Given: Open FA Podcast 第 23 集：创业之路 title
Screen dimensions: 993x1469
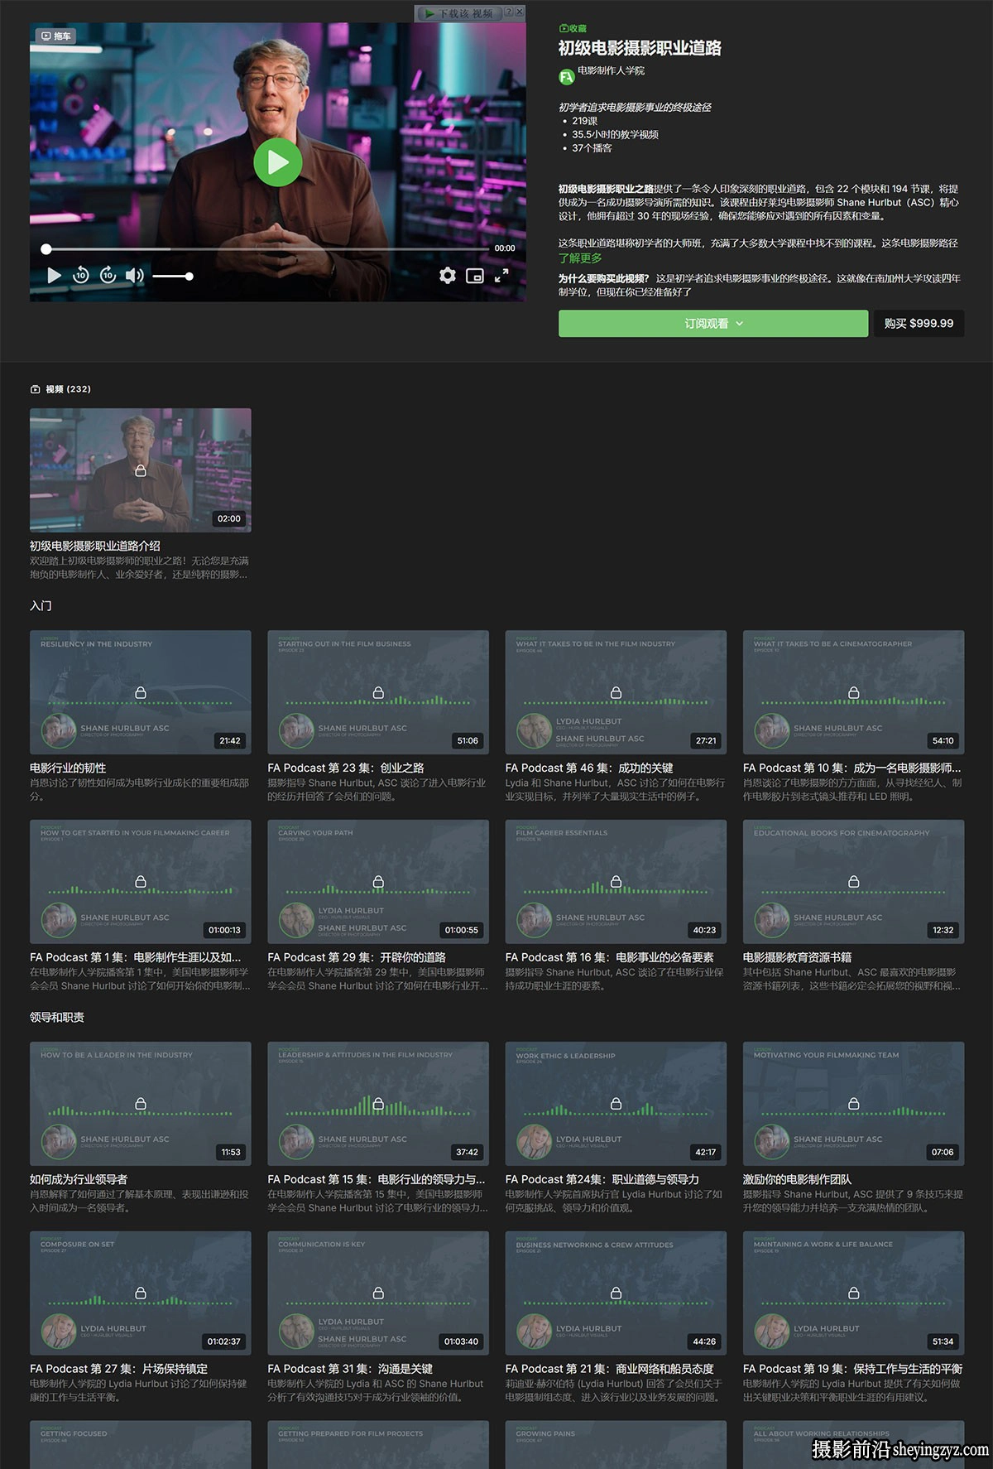Looking at the screenshot, I should click(x=345, y=768).
